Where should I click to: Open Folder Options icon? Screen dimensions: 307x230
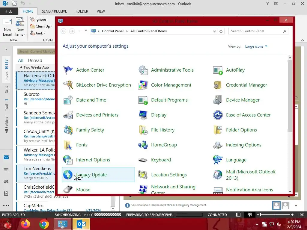click(218, 130)
